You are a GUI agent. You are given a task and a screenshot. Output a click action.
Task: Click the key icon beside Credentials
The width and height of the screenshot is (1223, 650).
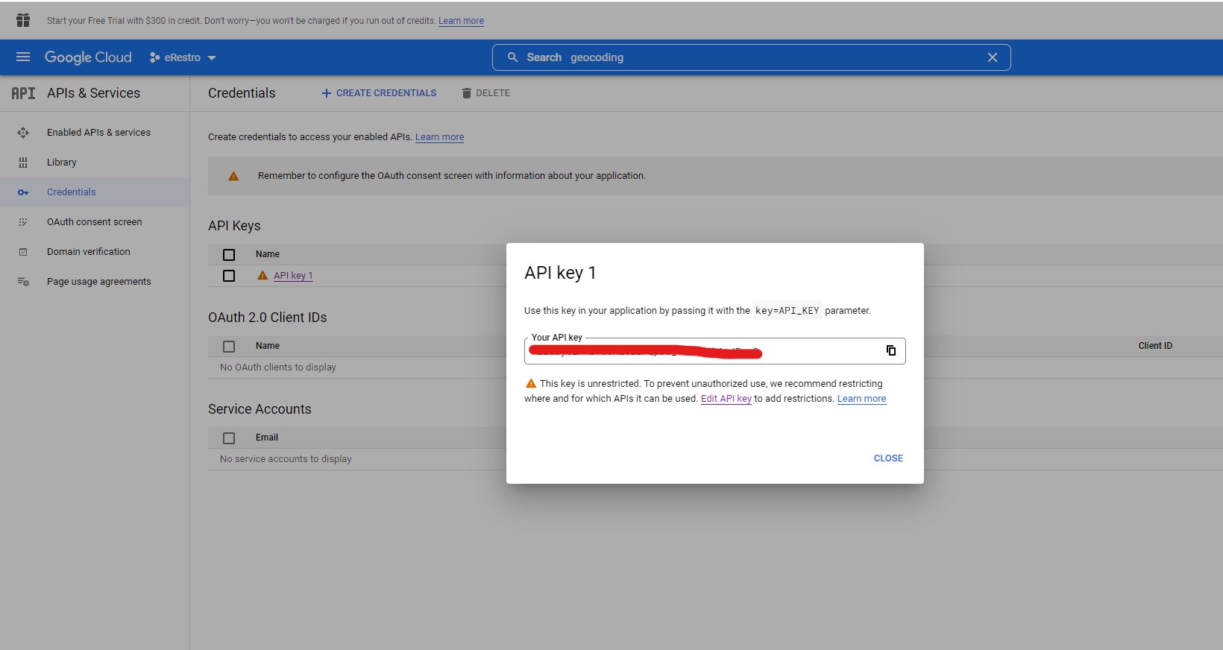click(x=23, y=192)
